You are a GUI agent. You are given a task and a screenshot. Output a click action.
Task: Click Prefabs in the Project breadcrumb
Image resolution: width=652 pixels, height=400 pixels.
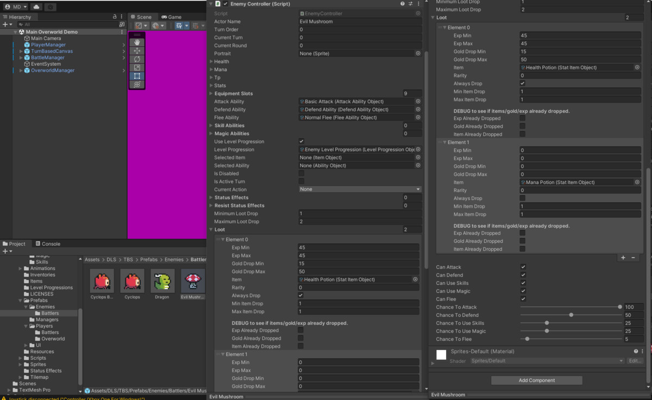click(x=149, y=260)
